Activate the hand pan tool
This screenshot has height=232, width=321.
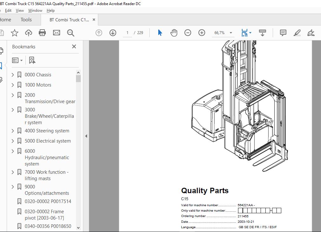[x=174, y=33]
